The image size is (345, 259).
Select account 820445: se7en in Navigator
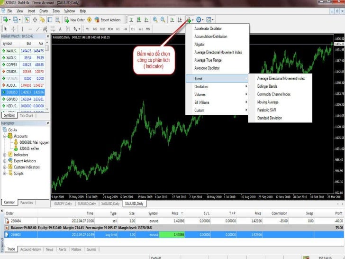pos(29,148)
